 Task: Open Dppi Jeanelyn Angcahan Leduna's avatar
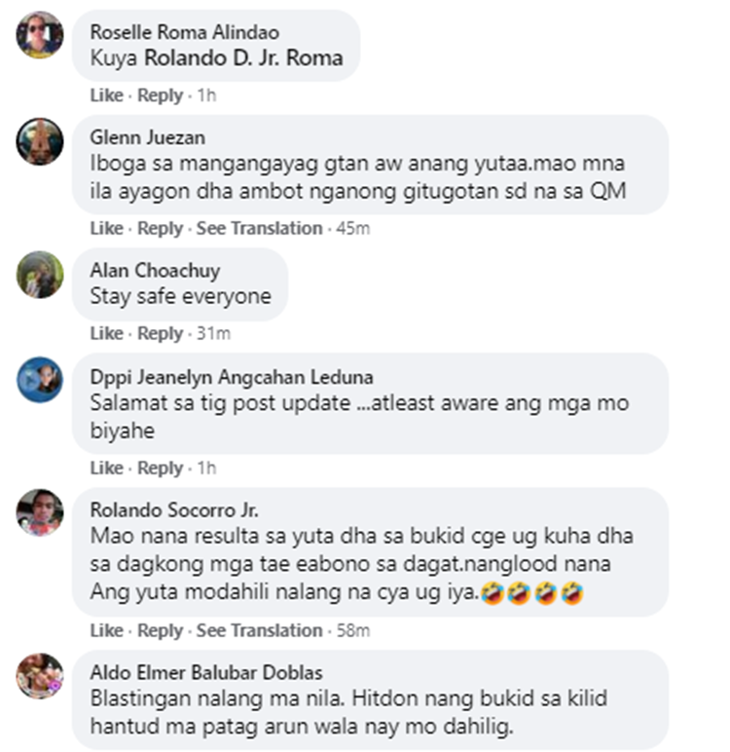tap(40, 380)
